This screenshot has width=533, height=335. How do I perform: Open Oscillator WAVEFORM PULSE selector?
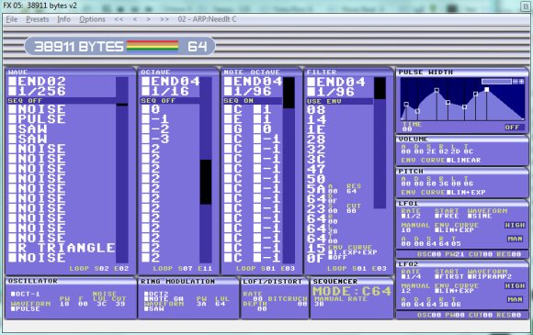tap(25, 309)
